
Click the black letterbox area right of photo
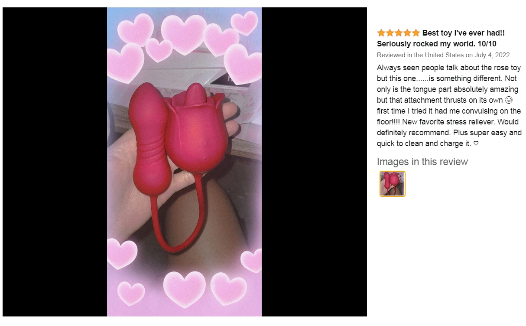314,162
